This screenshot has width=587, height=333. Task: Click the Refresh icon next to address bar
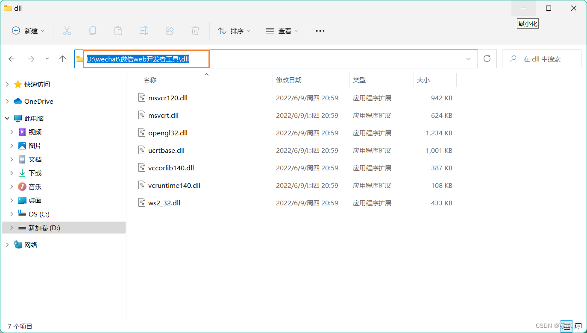coord(487,58)
